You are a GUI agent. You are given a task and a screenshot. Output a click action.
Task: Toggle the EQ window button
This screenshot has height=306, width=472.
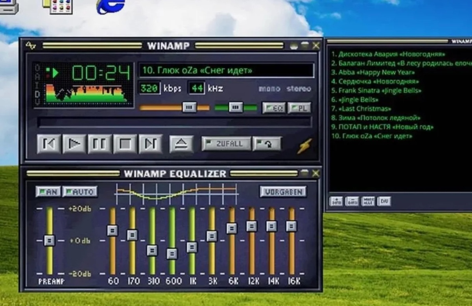[274, 108]
